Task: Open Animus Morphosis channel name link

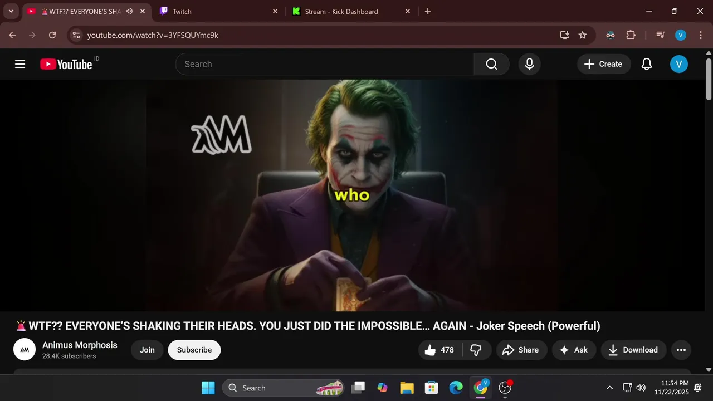Action: [x=80, y=345]
